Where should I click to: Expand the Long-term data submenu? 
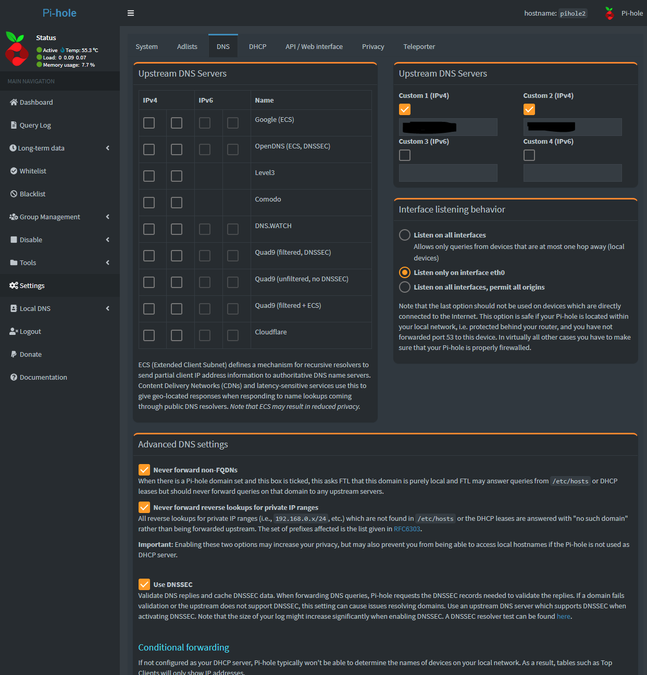[x=107, y=148]
